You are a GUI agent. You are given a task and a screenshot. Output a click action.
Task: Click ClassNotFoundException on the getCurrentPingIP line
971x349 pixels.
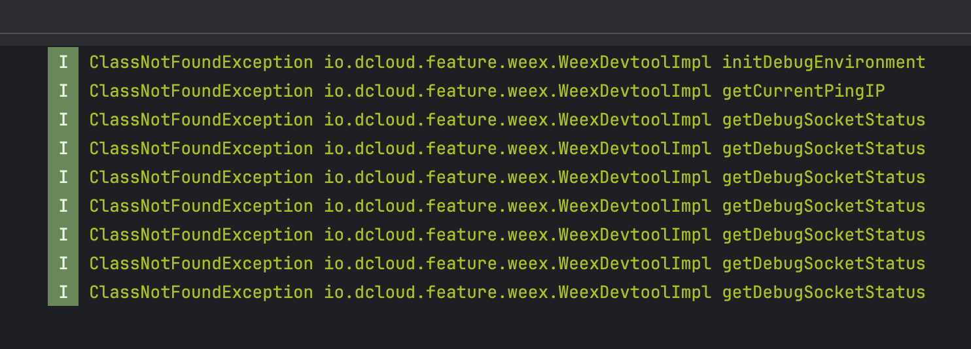tap(201, 91)
